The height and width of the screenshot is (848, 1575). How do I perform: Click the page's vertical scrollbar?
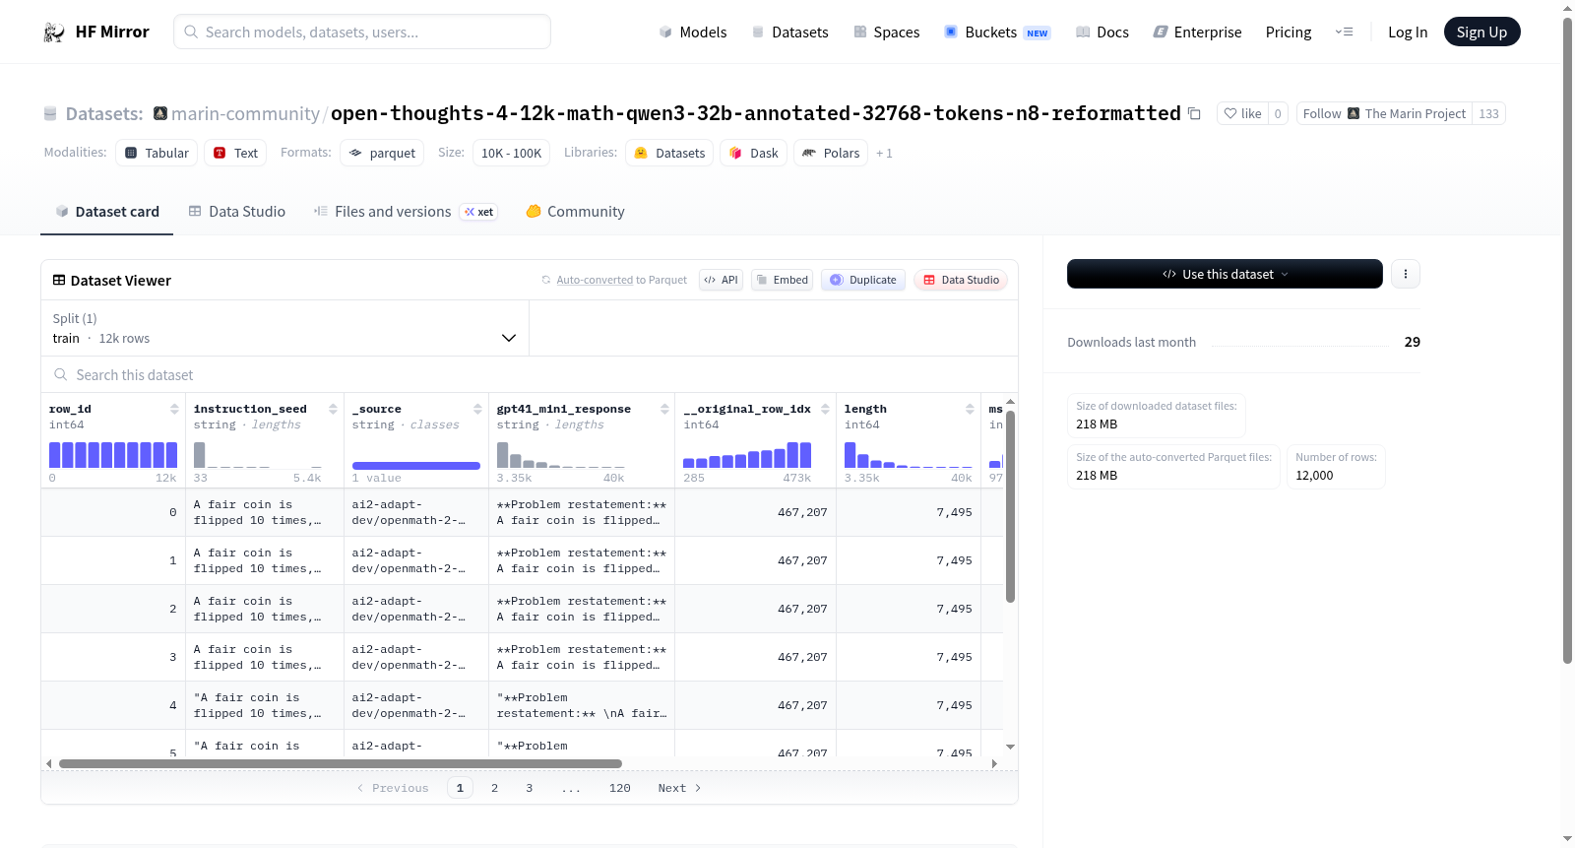coord(1567,341)
